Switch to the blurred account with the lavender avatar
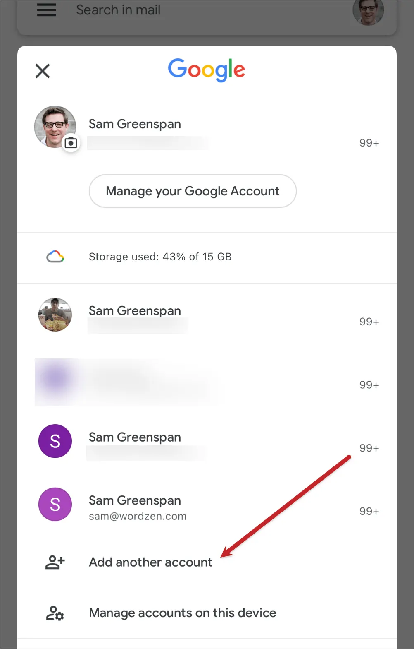 207,382
